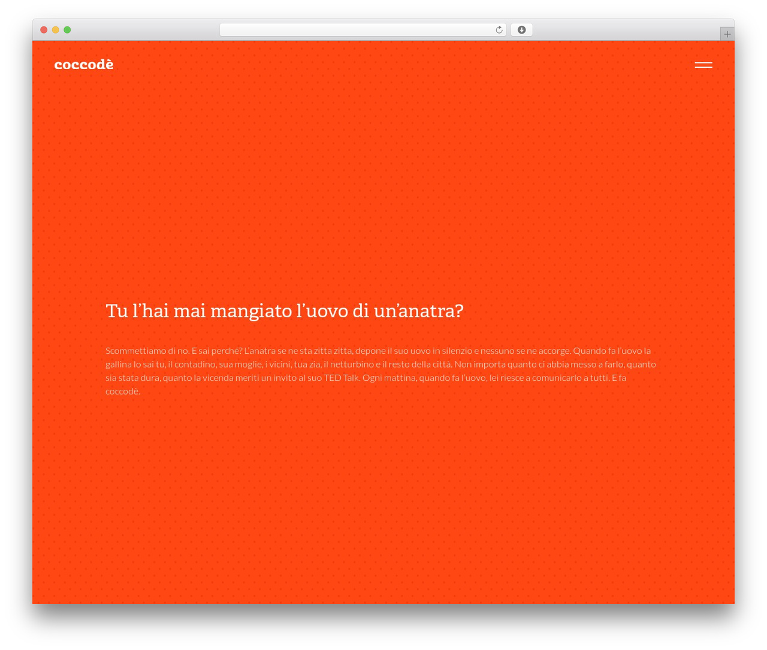
Task: Click the heading "Tu l'hai mai mangiato l'uovo di un'anatra?"
Action: pyautogui.click(x=285, y=311)
